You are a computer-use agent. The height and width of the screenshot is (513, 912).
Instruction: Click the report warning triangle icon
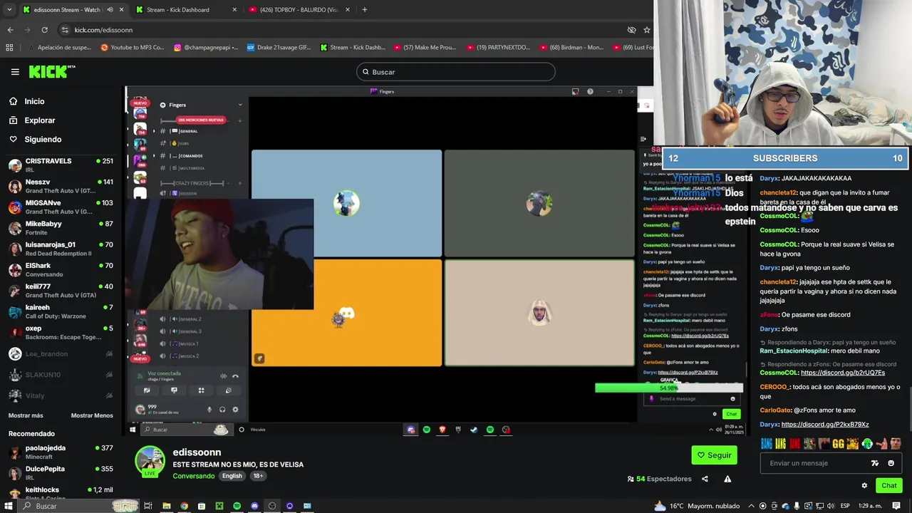click(x=727, y=479)
